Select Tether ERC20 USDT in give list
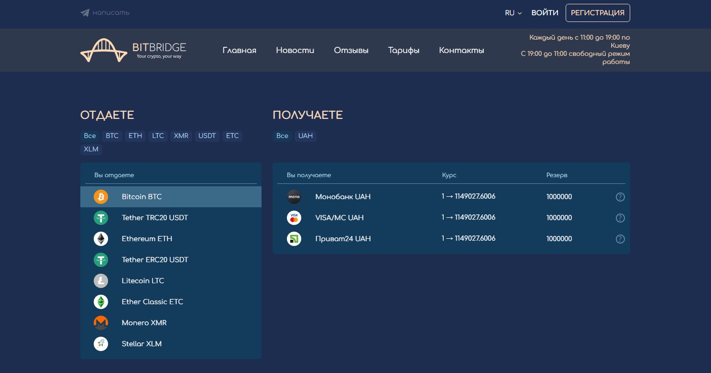Viewport: 711px width, 373px height. point(171,260)
